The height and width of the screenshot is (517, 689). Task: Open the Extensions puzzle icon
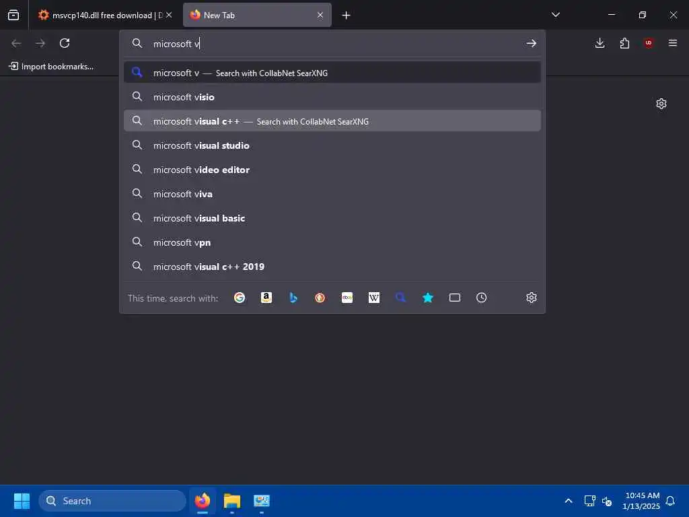[x=624, y=43]
